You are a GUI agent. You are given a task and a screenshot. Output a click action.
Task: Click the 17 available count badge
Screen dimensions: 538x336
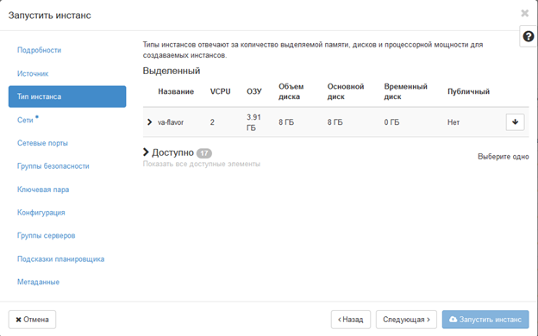pyautogui.click(x=204, y=152)
